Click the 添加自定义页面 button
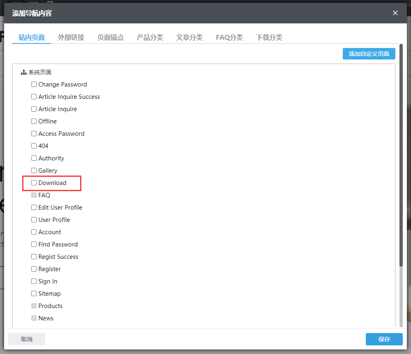The image size is (411, 354). tap(369, 54)
